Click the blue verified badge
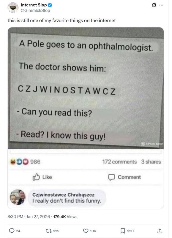 tap(50, 5)
